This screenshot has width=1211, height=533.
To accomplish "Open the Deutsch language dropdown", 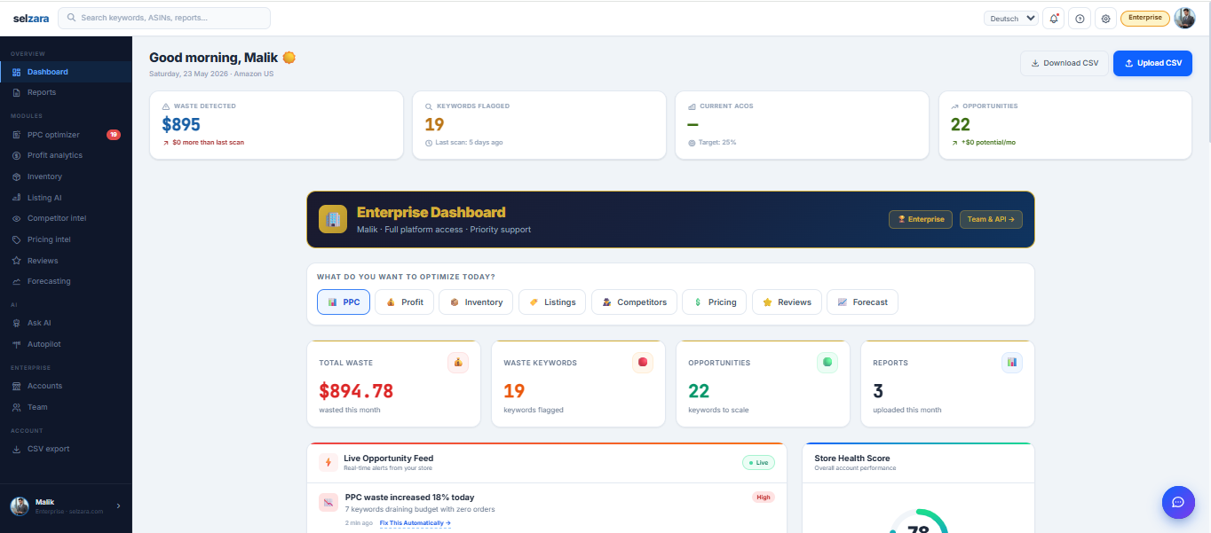I will pos(1011,18).
